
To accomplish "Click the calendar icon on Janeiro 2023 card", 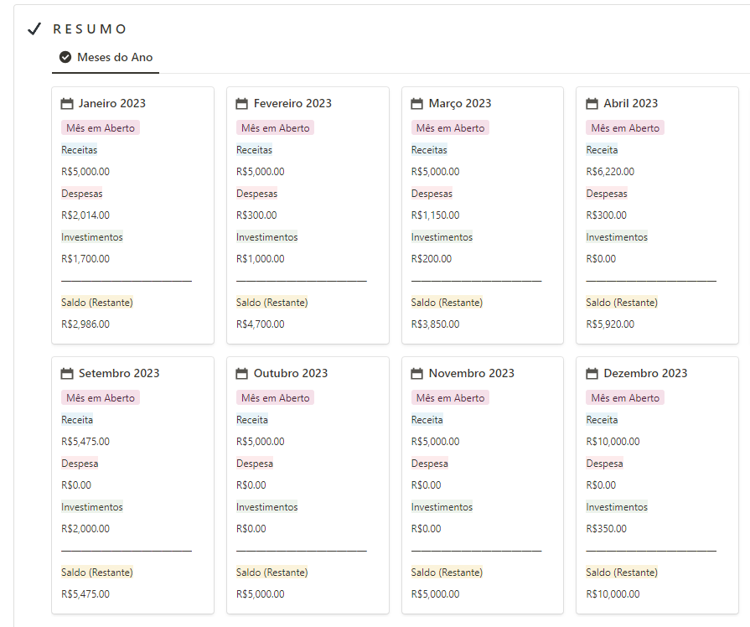I will click(68, 104).
